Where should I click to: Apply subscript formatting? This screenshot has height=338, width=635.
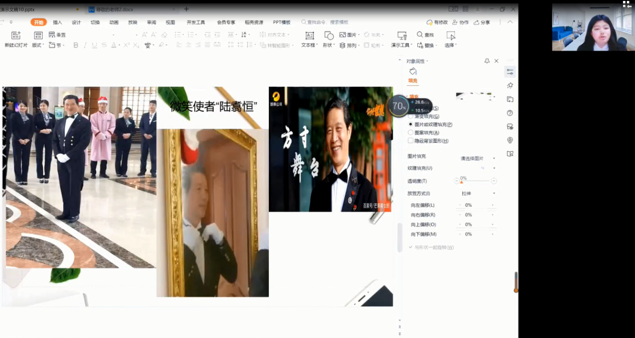135,45
